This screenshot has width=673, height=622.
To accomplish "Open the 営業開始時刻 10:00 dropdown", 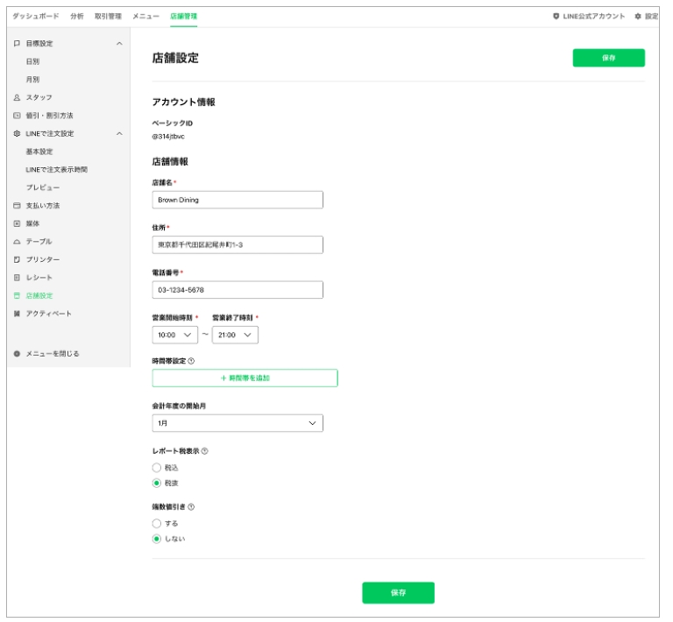I will pos(175,335).
